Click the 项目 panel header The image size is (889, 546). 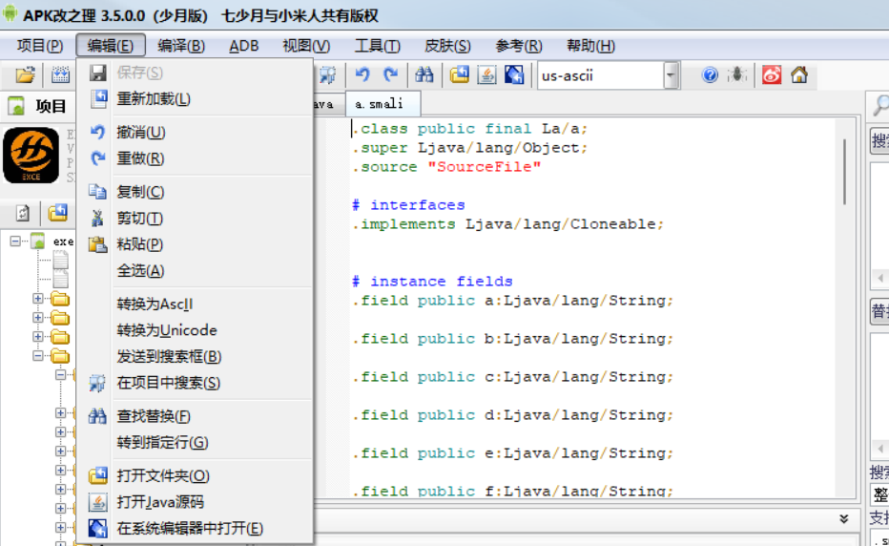37,106
